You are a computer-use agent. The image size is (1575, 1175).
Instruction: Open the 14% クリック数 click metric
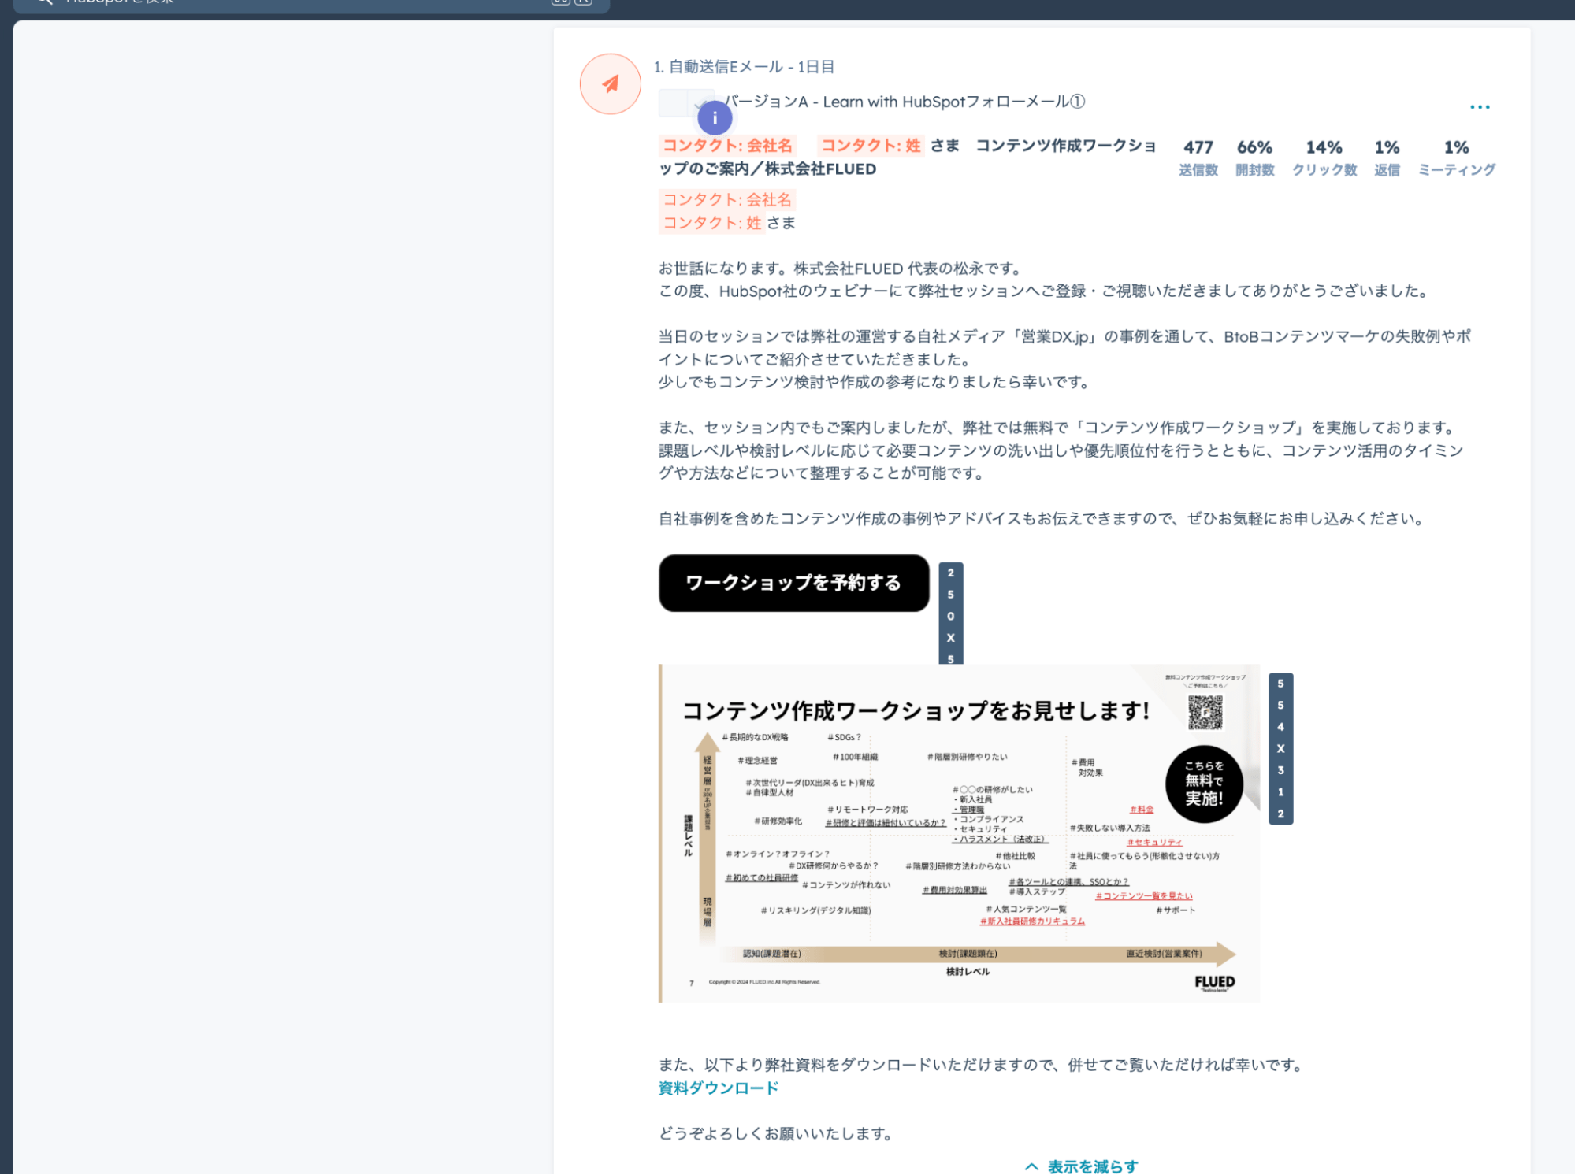(1324, 157)
